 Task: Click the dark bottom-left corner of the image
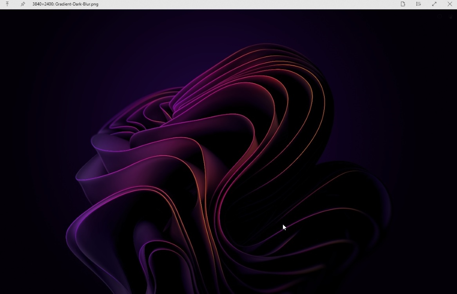(12, 282)
